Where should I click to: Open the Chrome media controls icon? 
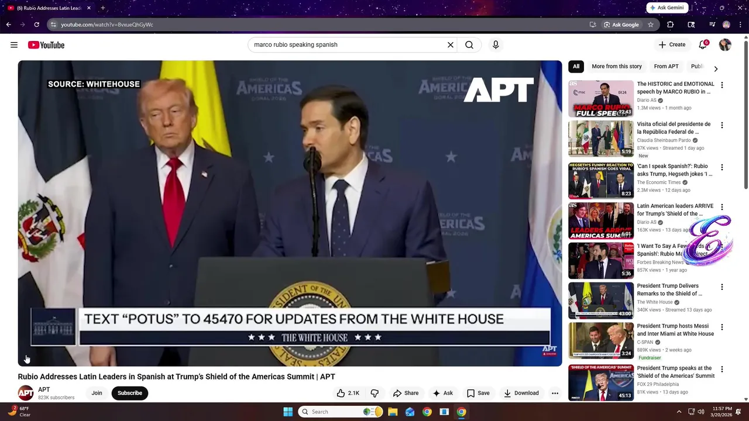[x=712, y=25]
